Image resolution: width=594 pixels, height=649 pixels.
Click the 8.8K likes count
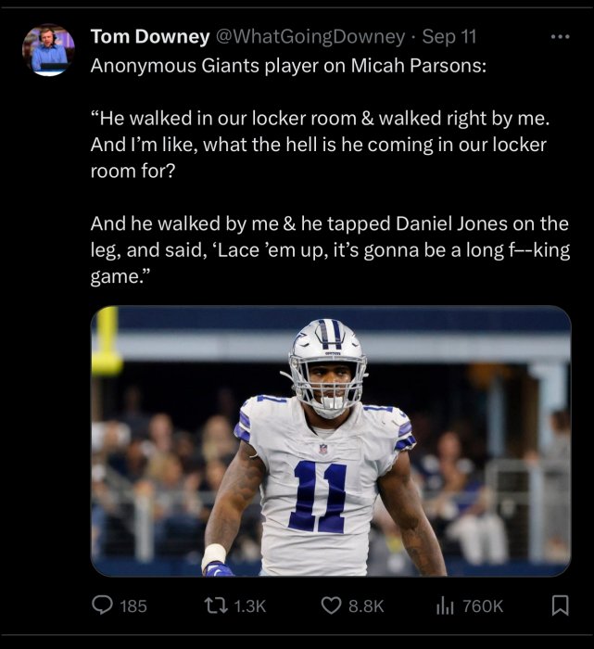(x=365, y=606)
